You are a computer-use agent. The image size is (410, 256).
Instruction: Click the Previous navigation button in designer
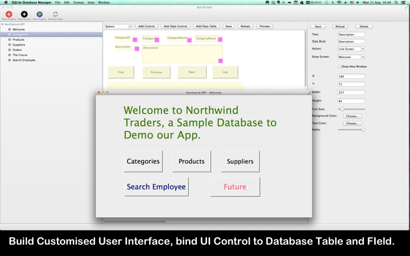point(156,72)
